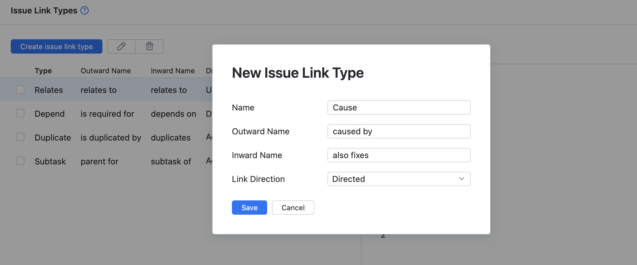The width and height of the screenshot is (637, 265).
Task: Click the Inward Name column header
Action: click(173, 71)
